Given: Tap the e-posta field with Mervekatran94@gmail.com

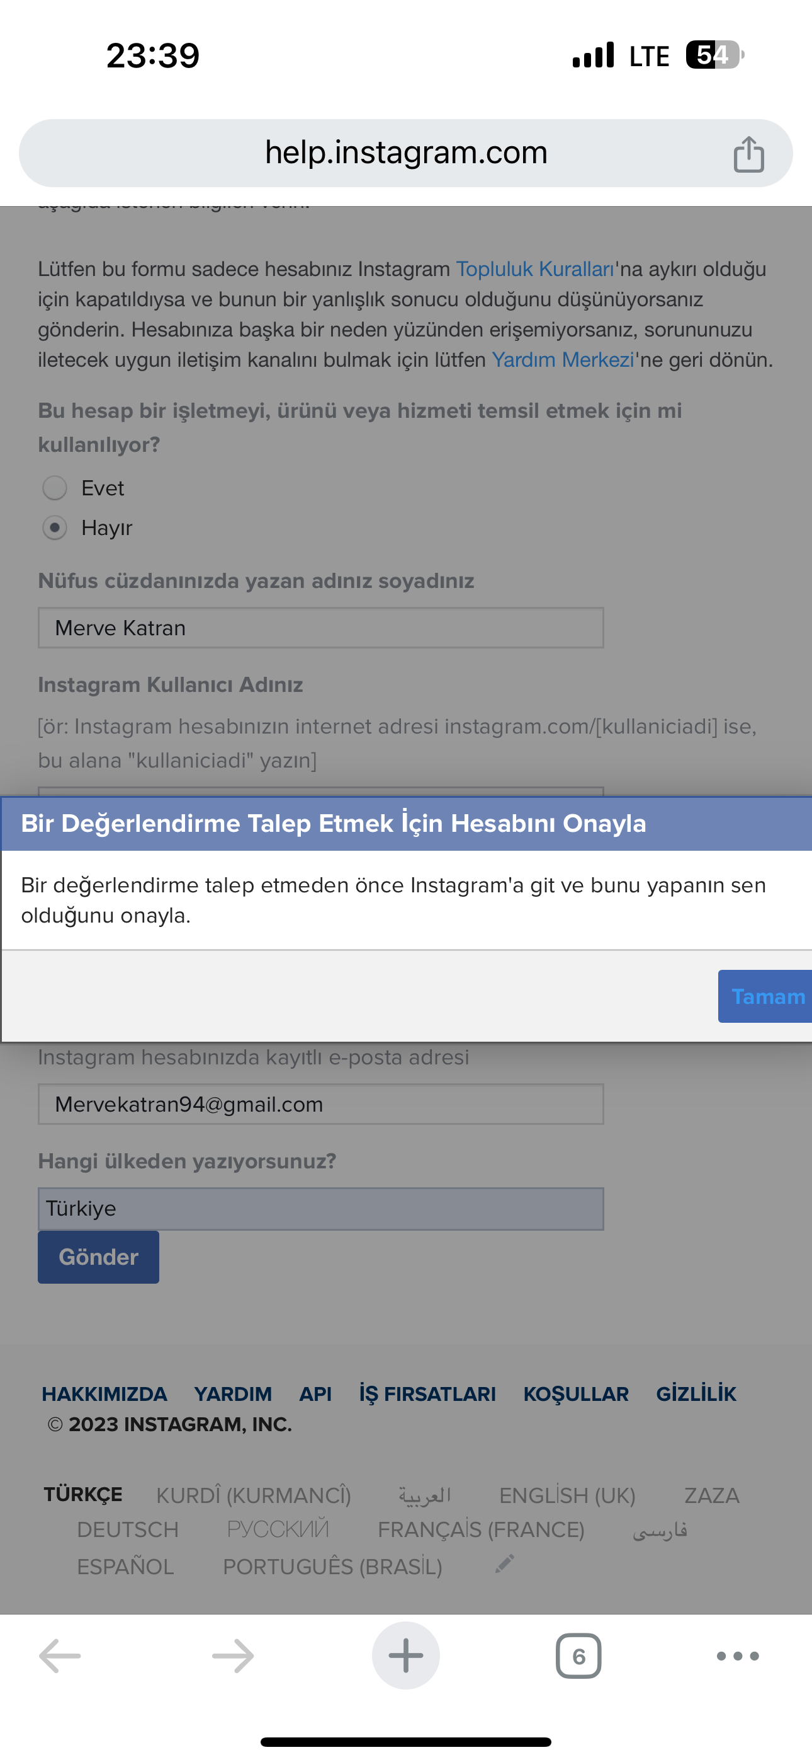Looking at the screenshot, I should click(320, 1104).
